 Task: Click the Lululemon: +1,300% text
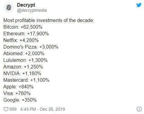(25, 60)
